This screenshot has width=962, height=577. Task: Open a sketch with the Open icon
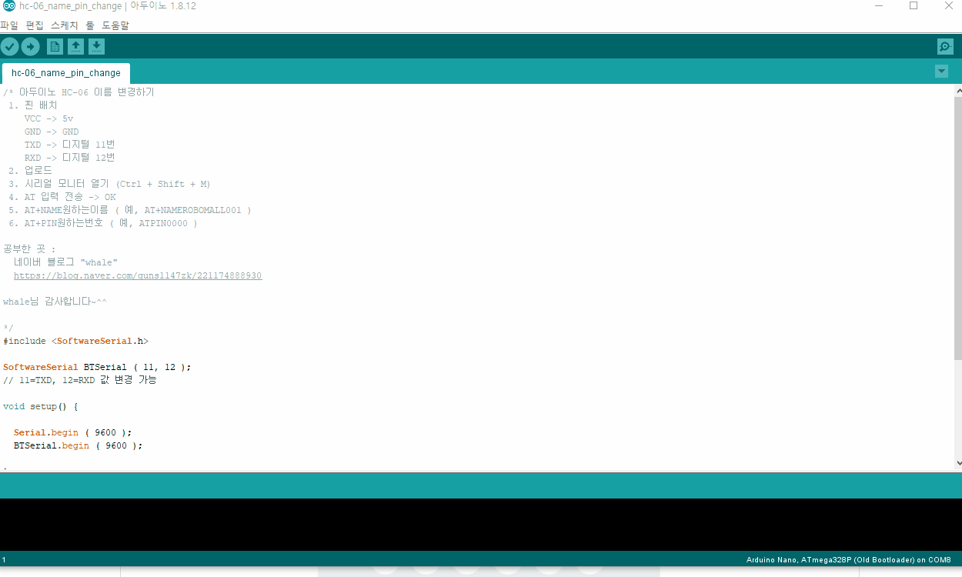(x=76, y=47)
